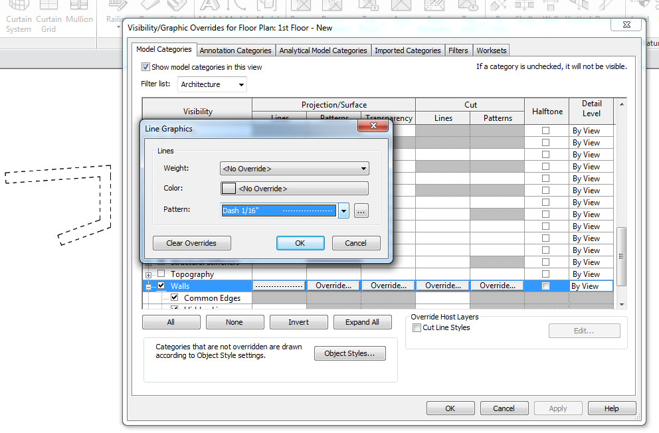
Task: Collapse the Walls tree node
Action: click(148, 287)
